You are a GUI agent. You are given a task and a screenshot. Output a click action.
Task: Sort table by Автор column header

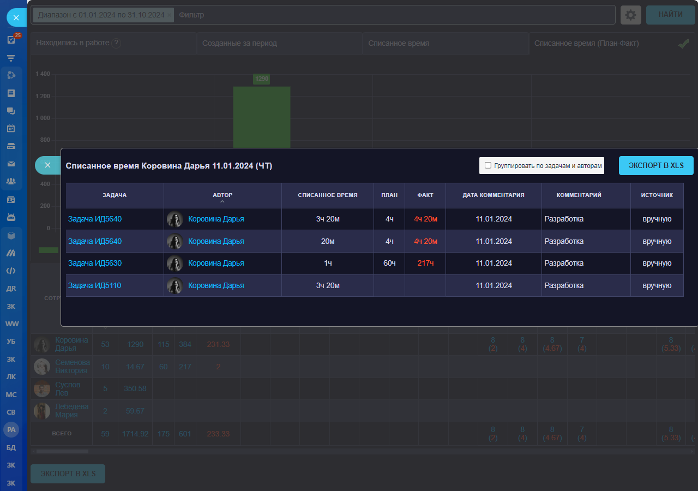(222, 195)
